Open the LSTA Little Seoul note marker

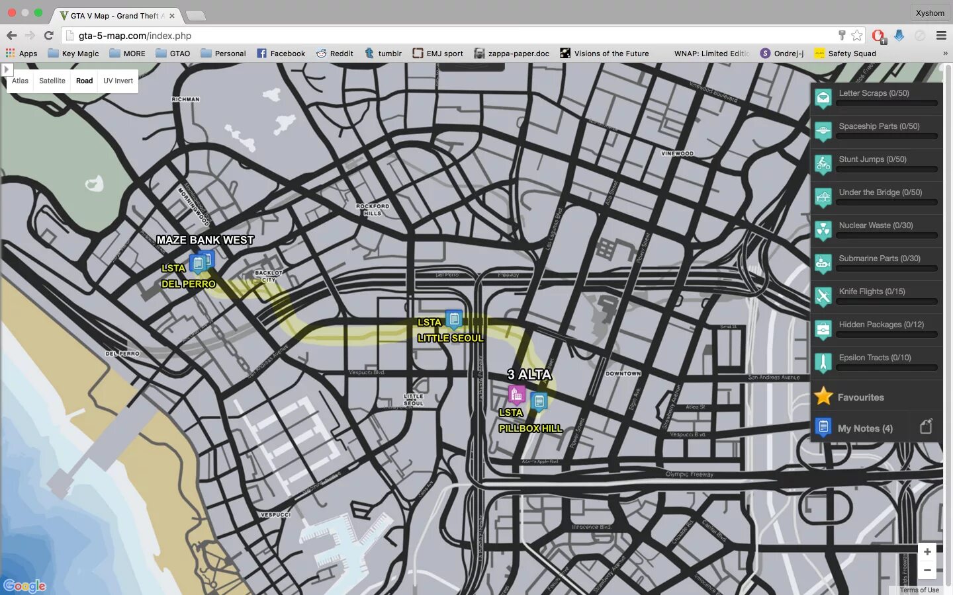(x=454, y=320)
